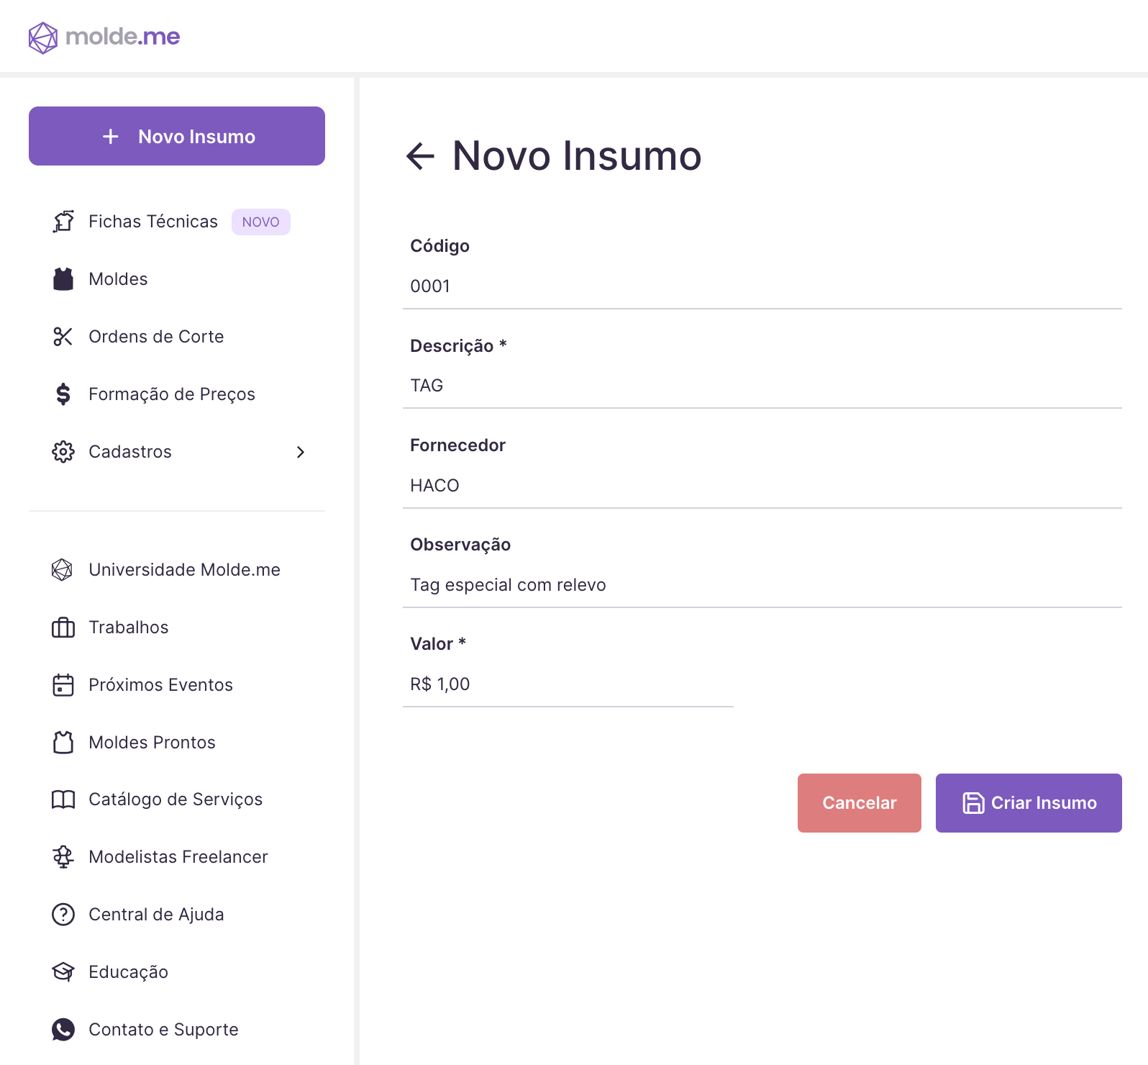Screen dimensions: 1148x1065
Task: Click the Fornecedor label
Action: (x=457, y=445)
